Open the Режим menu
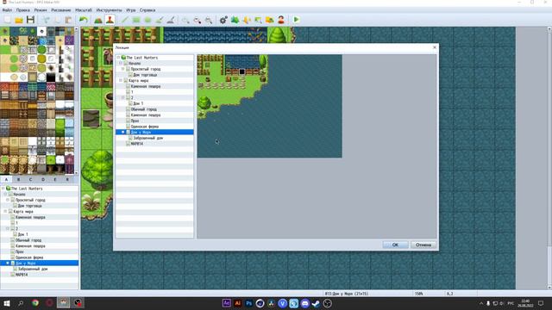This screenshot has height=310, width=552. point(41,10)
